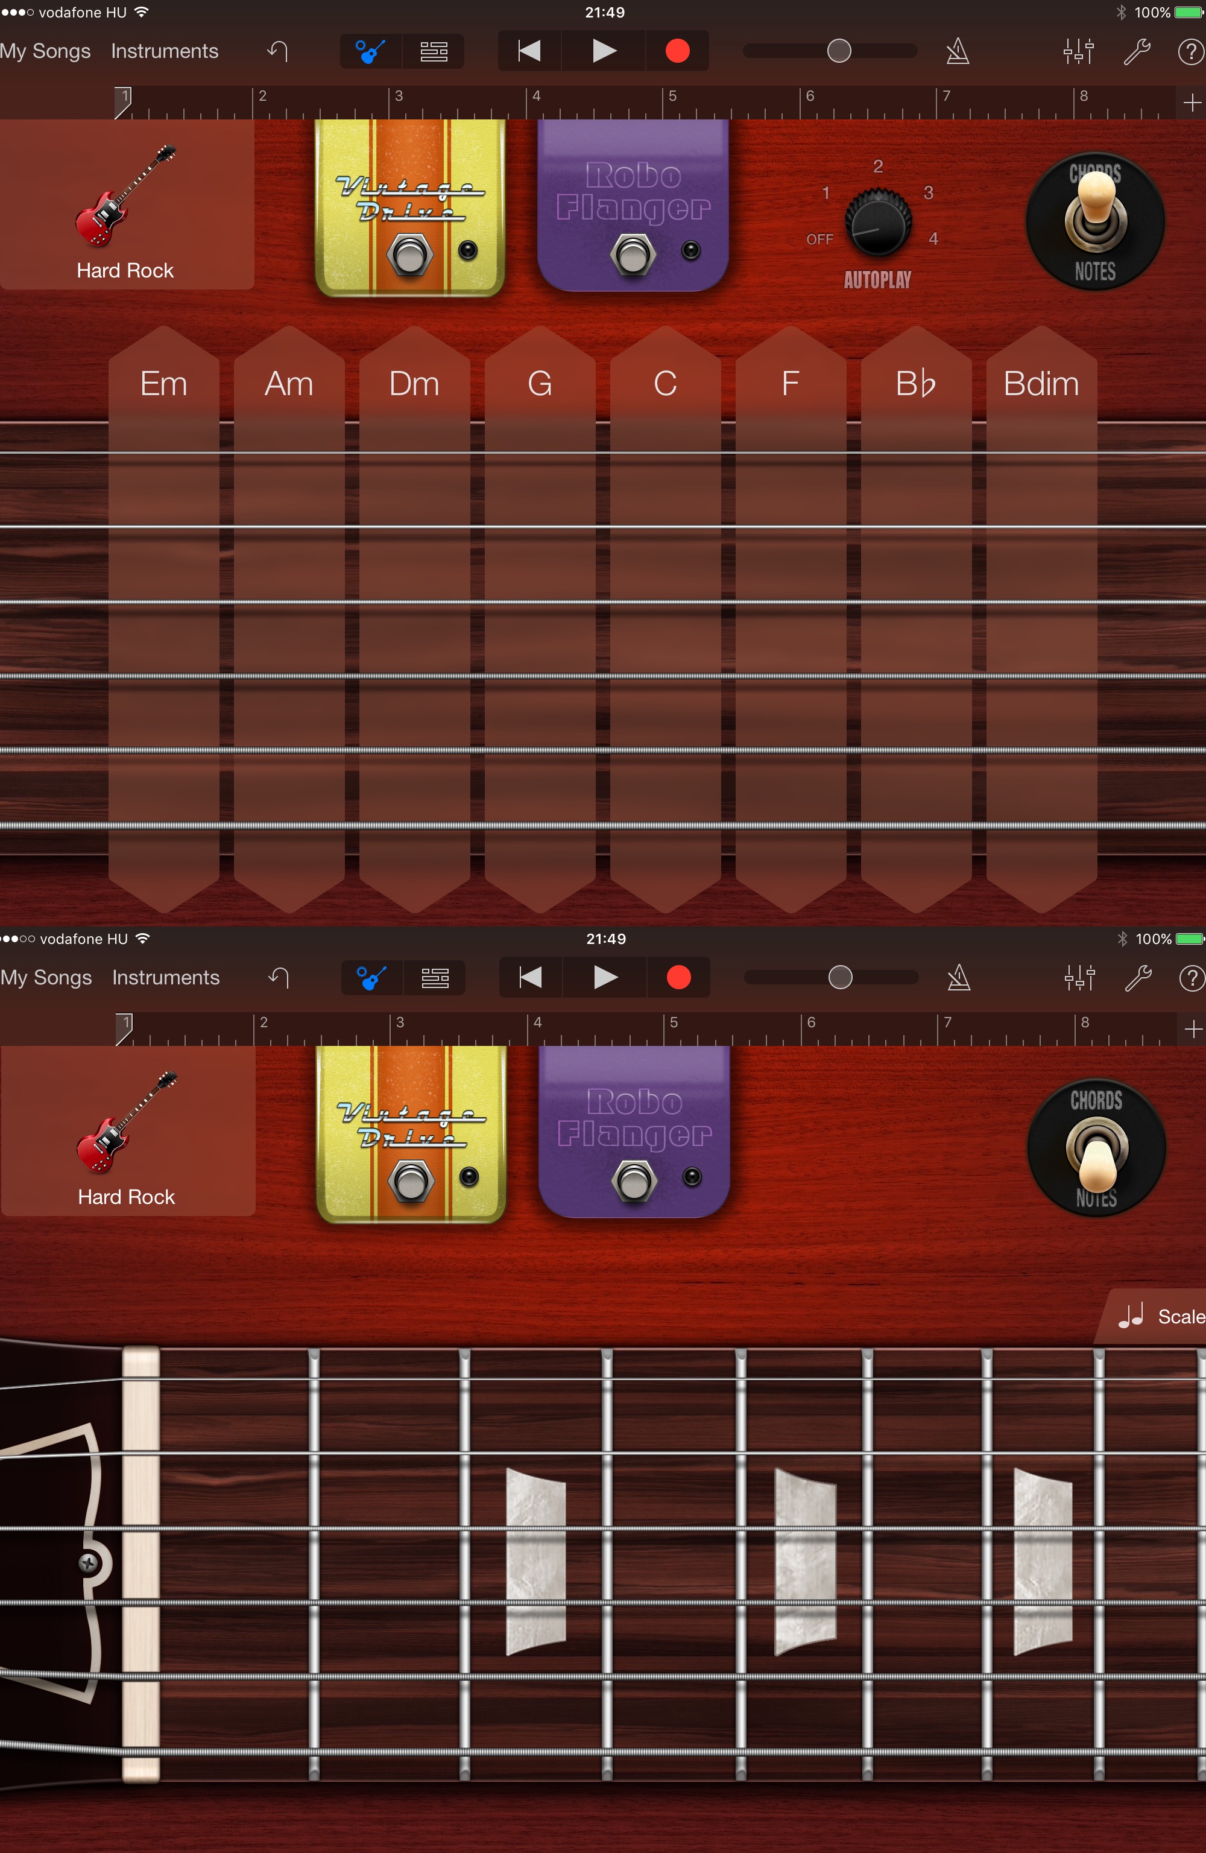This screenshot has height=1853, width=1206.
Task: Switch to tracks view in bottom toolbar
Action: [x=435, y=978]
